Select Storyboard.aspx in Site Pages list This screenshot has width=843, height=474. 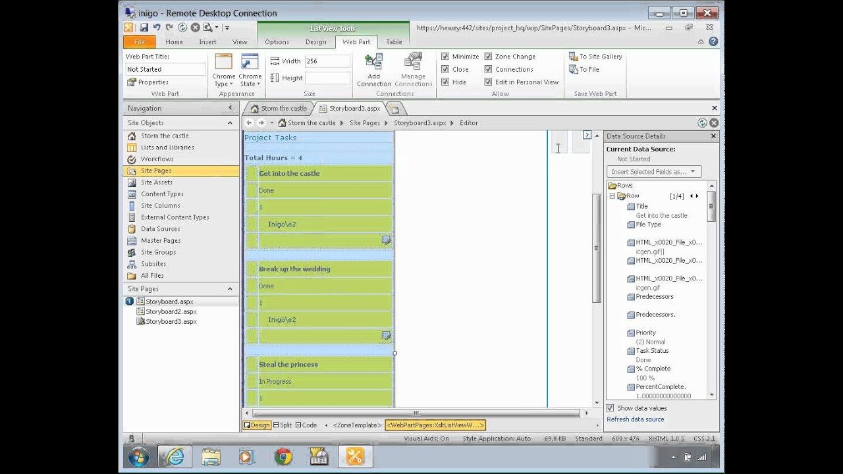pos(169,302)
